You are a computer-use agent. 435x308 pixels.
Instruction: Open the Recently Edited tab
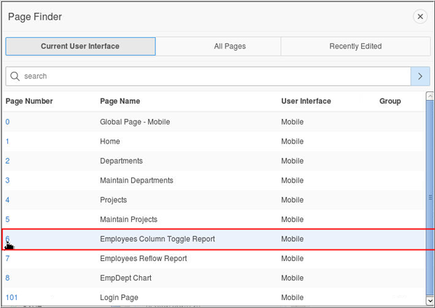coord(355,46)
